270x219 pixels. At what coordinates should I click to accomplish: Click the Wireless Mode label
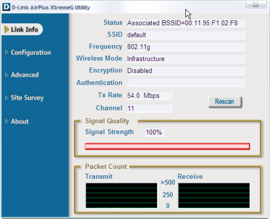[x=99, y=58]
